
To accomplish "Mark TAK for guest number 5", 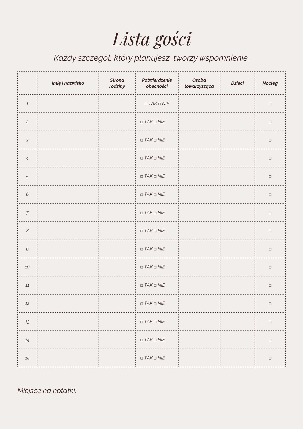I will point(142,176).
